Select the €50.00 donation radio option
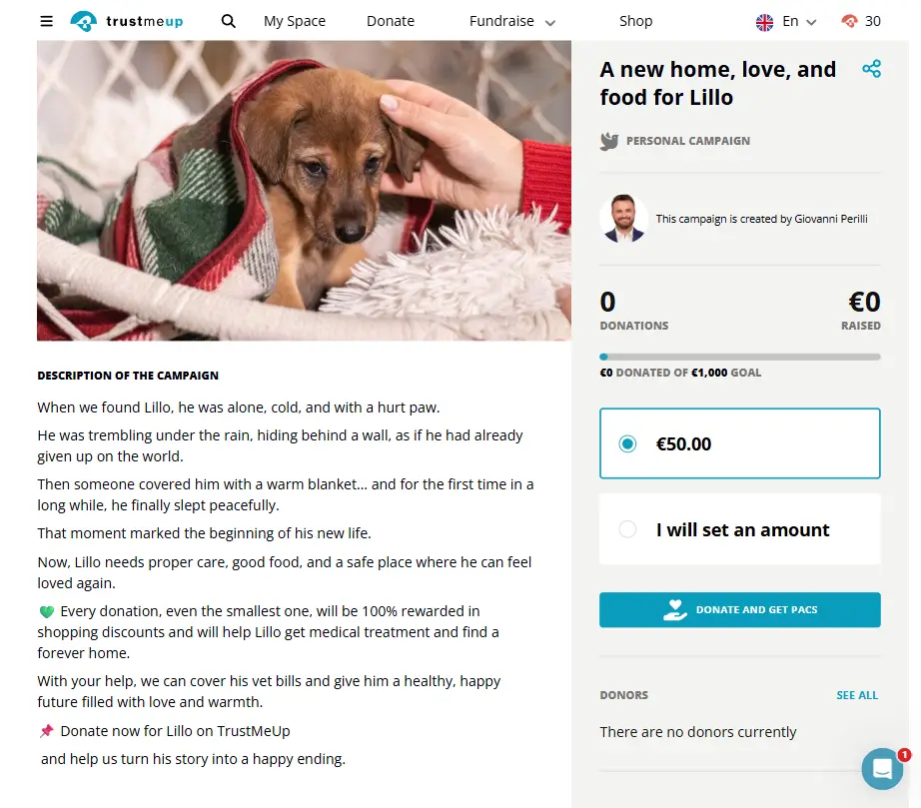921x808 pixels. 627,444
